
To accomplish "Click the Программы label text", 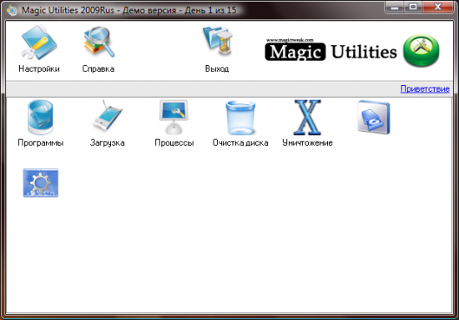I will pos(41,142).
